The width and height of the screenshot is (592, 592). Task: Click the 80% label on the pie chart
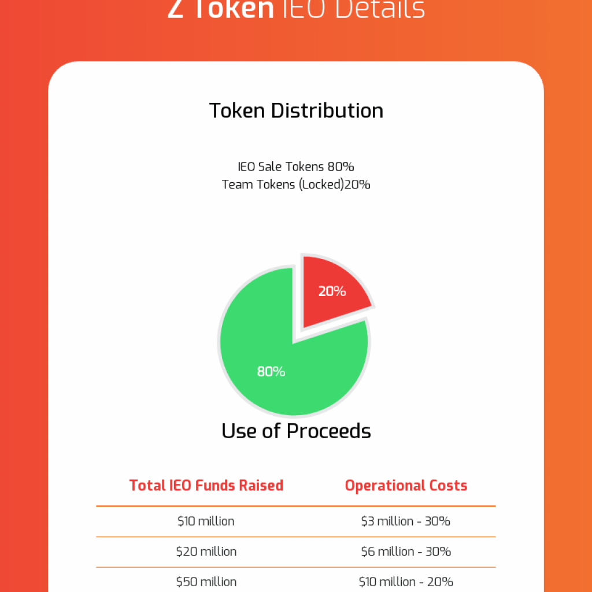[271, 372]
